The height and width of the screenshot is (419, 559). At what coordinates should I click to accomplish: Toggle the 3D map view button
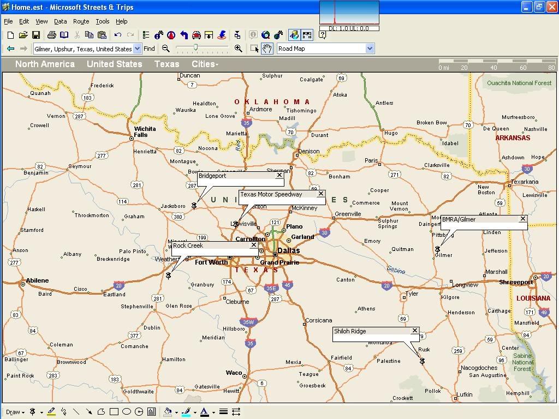pos(294,35)
